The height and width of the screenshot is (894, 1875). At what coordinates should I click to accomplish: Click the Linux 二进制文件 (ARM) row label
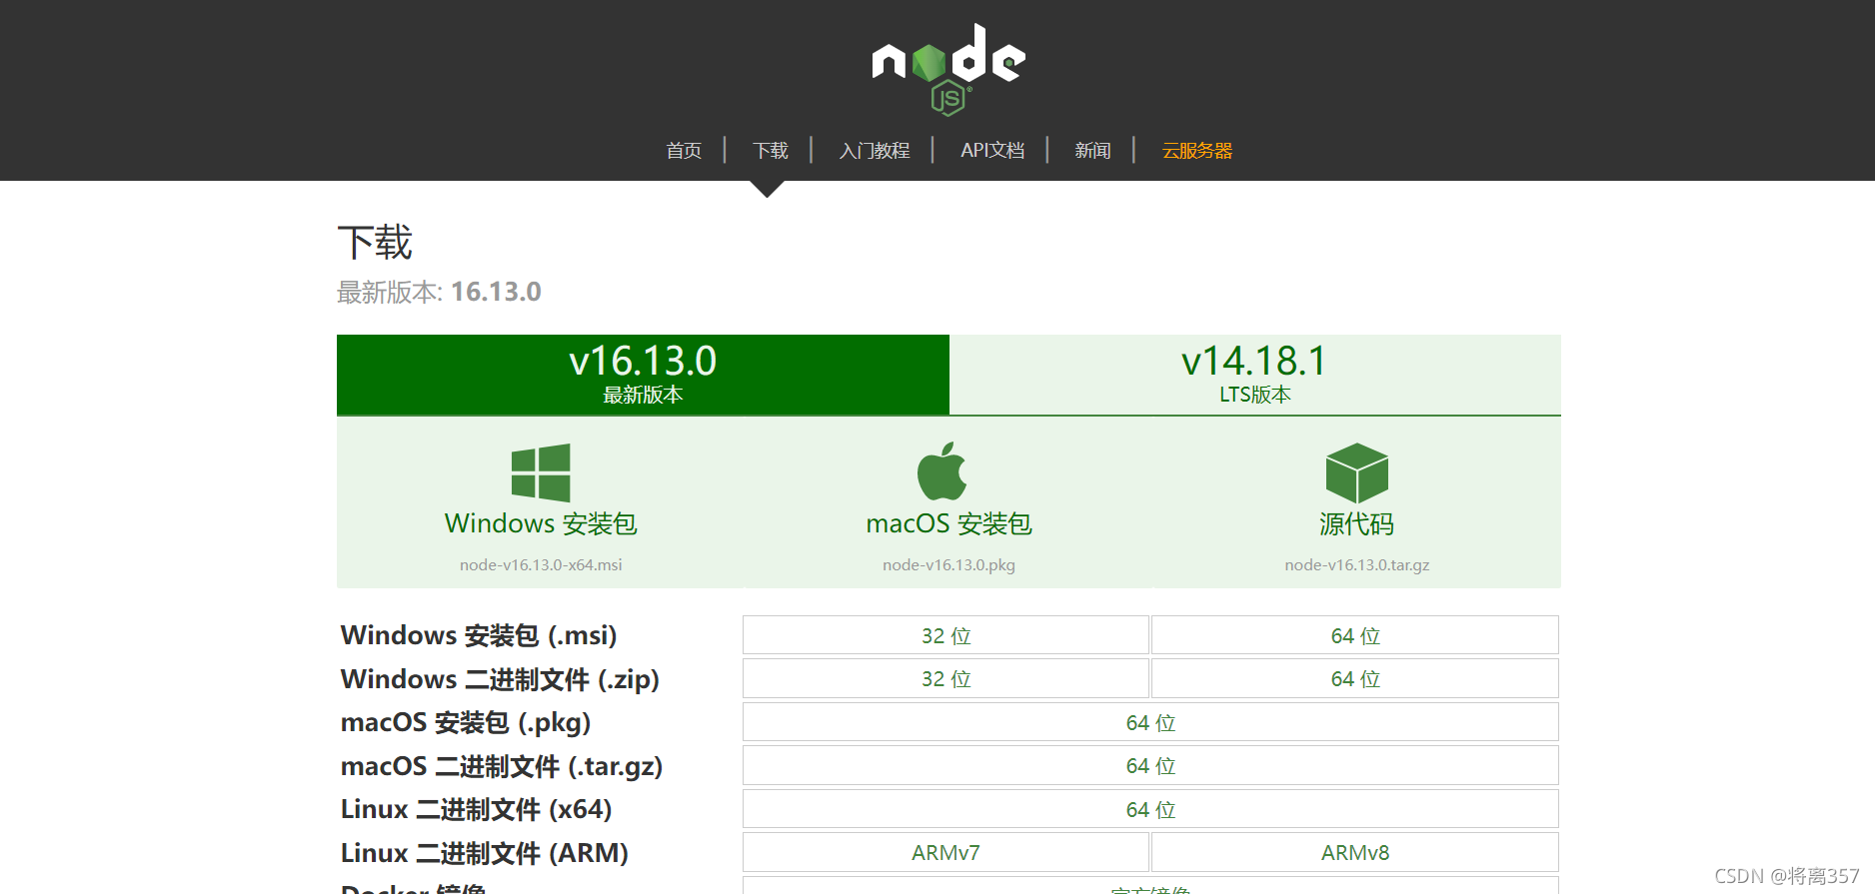[485, 853]
